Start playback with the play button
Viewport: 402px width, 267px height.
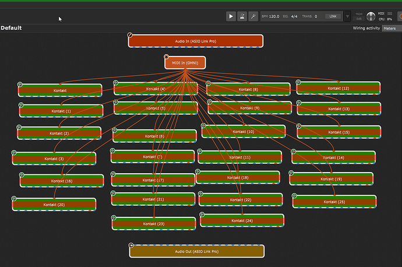231,16
